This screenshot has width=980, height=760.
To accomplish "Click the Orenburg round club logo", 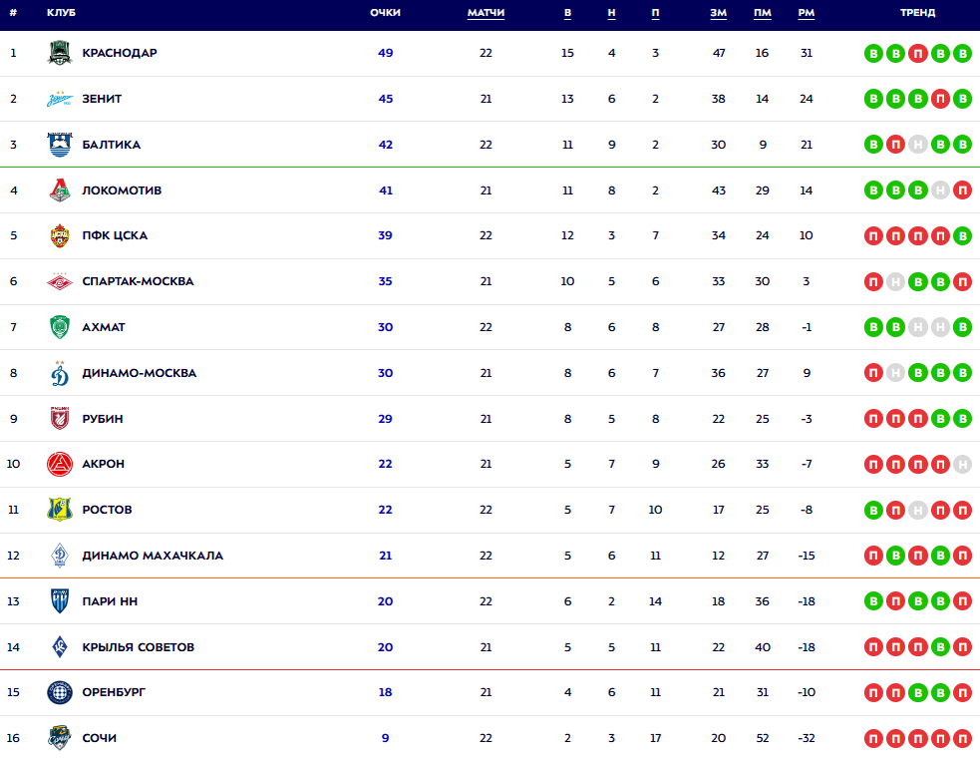I will click(x=60, y=692).
